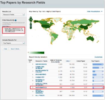105x100 pixels.
Task: Select Canada on the world map
Action: point(46,22)
